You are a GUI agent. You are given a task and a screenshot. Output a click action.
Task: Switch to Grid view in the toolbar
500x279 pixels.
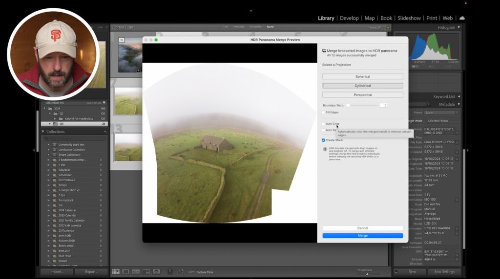point(116,272)
